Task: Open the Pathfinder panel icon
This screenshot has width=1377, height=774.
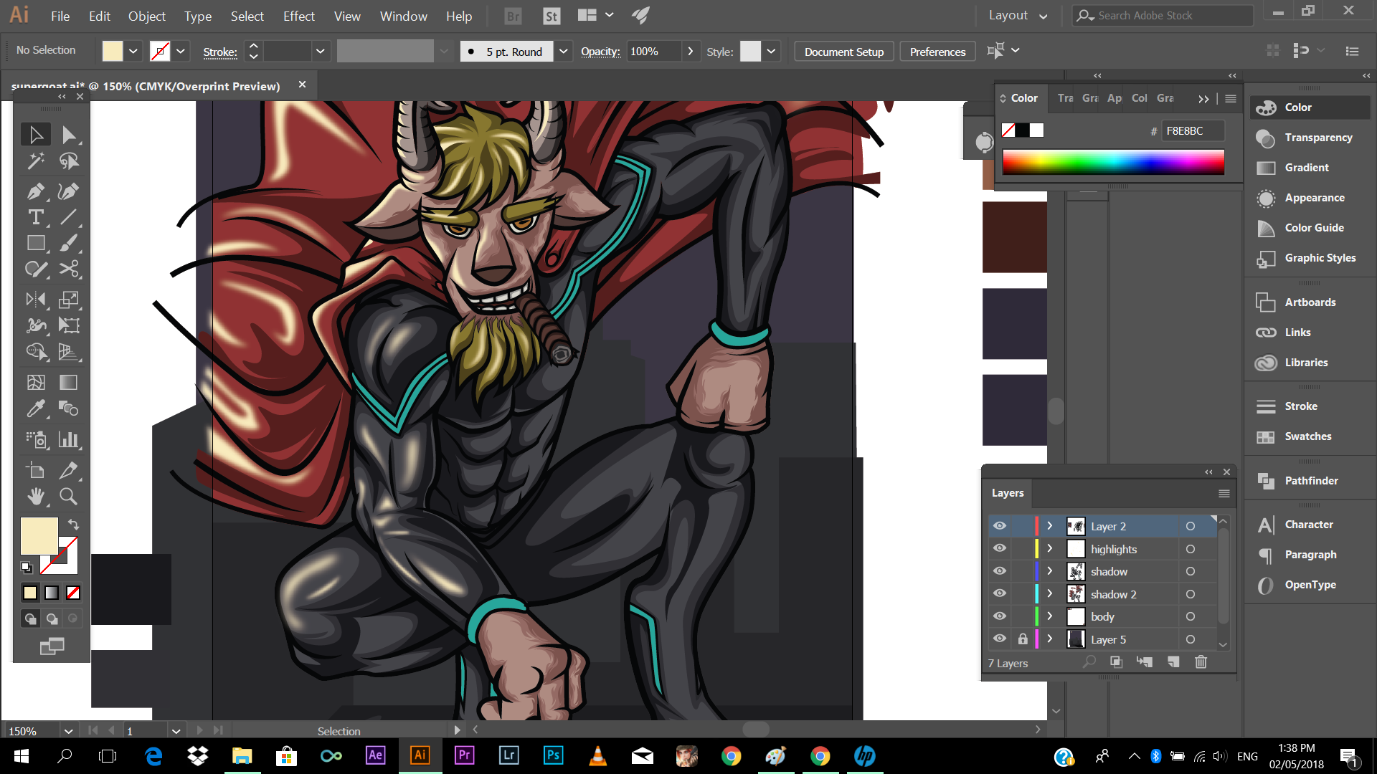Action: 1266,481
